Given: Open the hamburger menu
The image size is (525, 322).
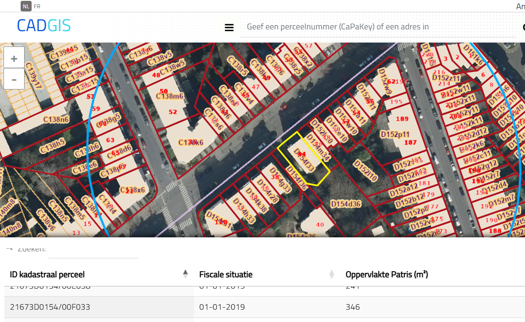Looking at the screenshot, I should tap(229, 27).
